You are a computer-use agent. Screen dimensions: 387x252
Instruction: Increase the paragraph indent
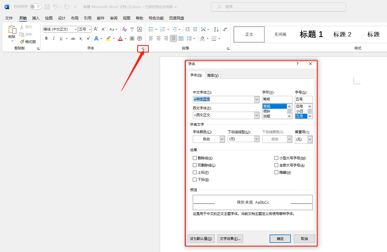[195, 29]
